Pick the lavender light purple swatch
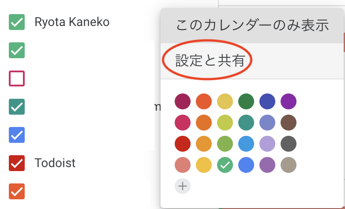 pyautogui.click(x=267, y=144)
